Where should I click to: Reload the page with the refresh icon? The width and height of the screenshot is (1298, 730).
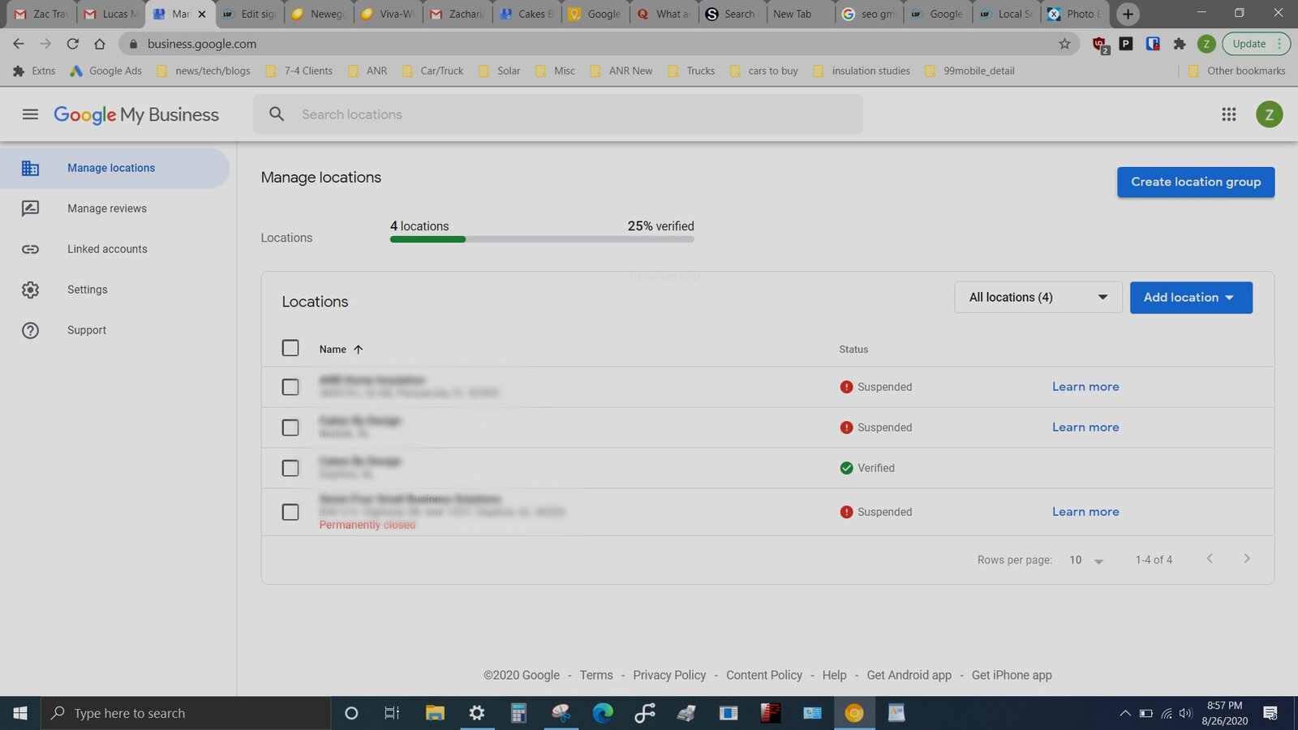pyautogui.click(x=73, y=44)
